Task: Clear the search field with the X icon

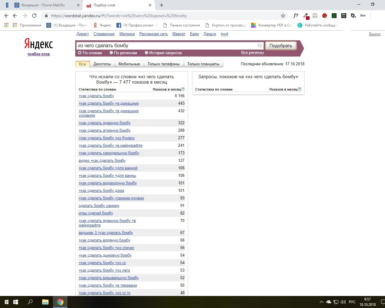Action: (260, 46)
